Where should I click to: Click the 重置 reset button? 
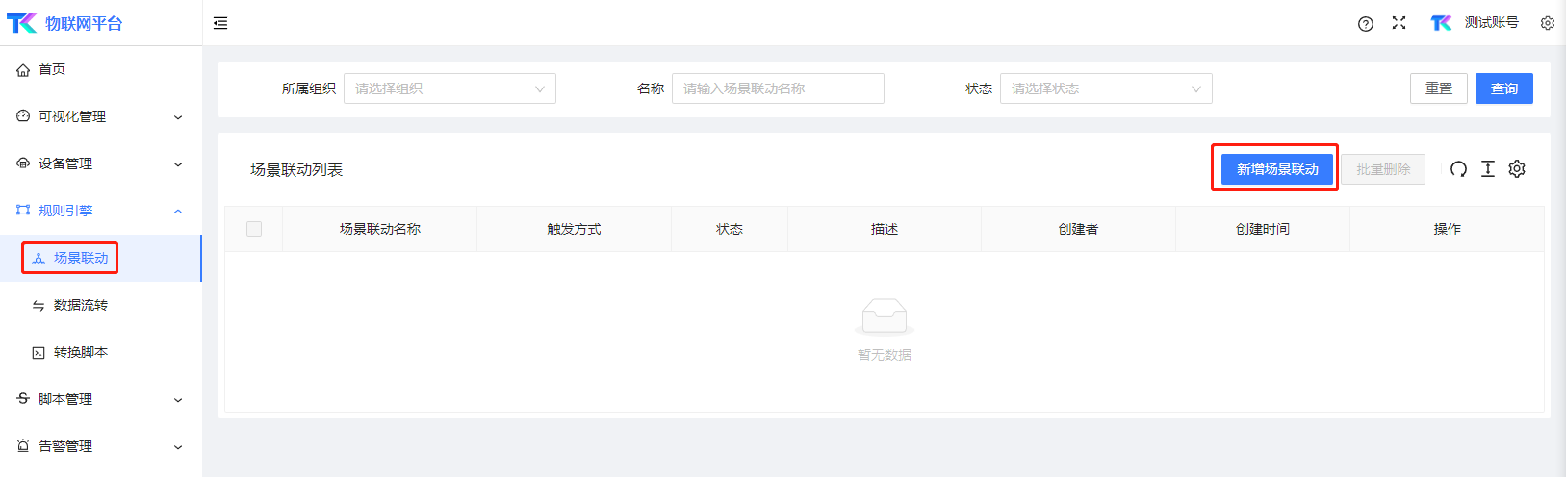point(1439,88)
